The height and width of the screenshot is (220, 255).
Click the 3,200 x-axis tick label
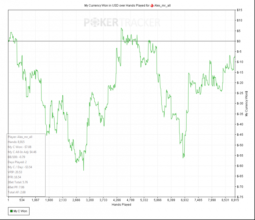pos(90,200)
